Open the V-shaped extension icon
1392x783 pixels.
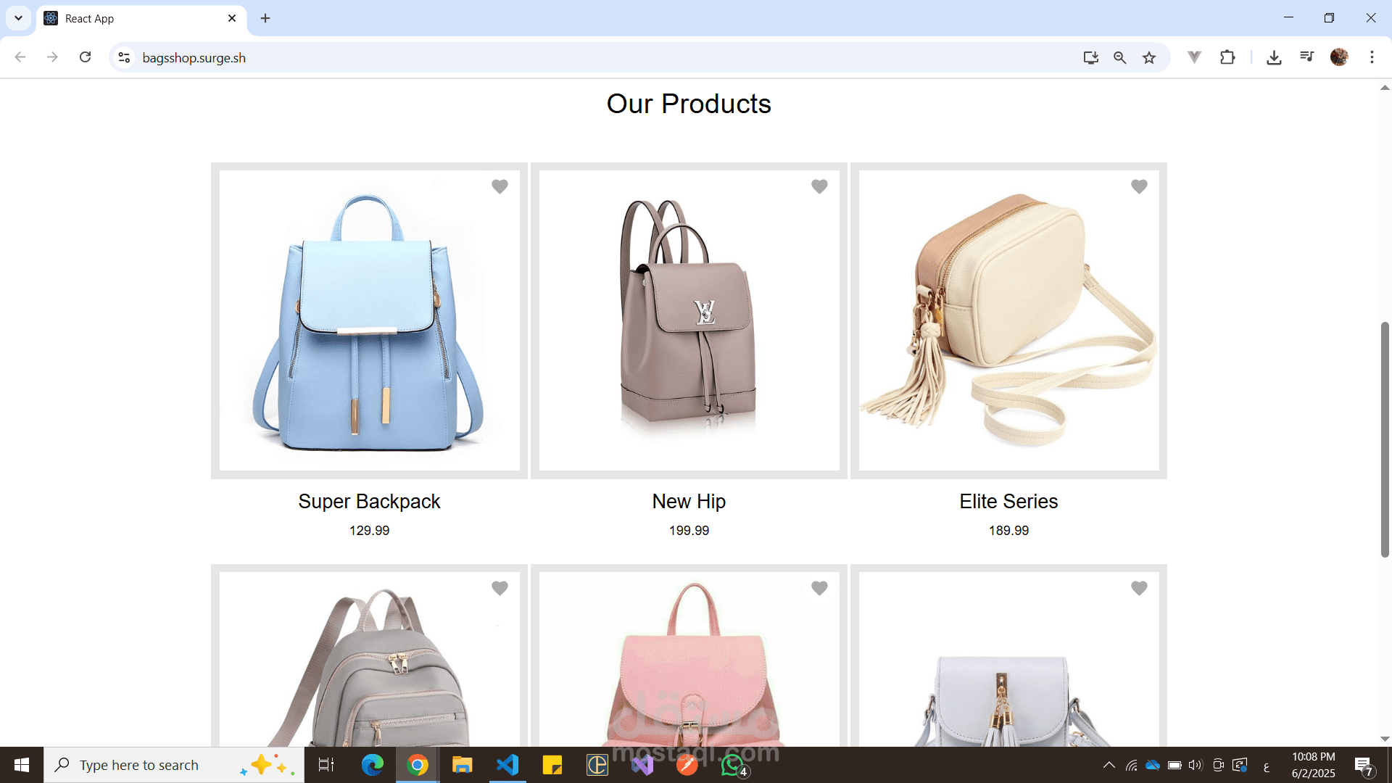click(1194, 57)
